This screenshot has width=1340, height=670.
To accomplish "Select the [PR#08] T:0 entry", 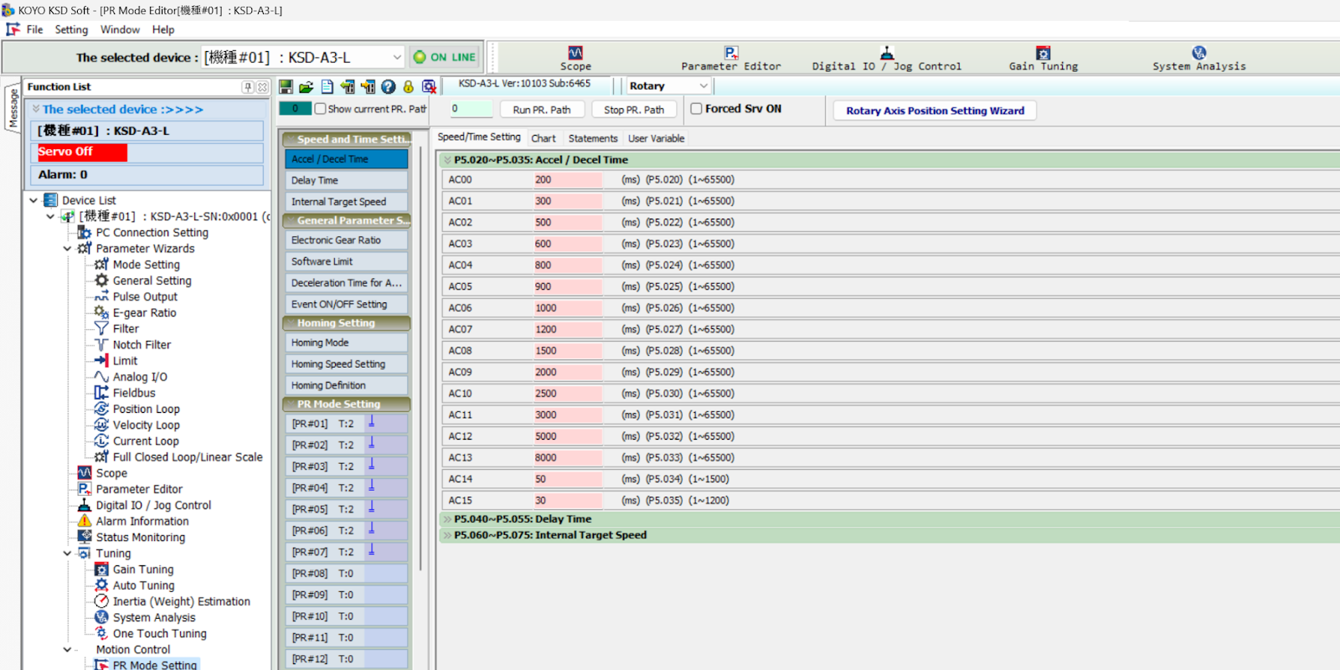I will pyautogui.click(x=347, y=574).
